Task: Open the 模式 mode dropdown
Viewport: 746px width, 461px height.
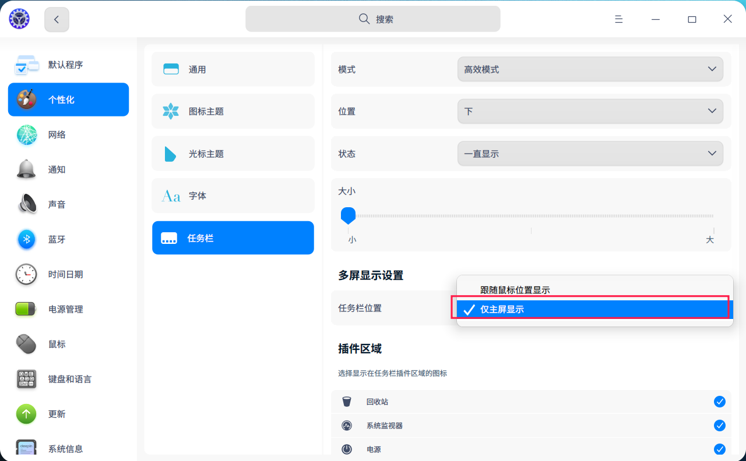Action: (x=590, y=69)
